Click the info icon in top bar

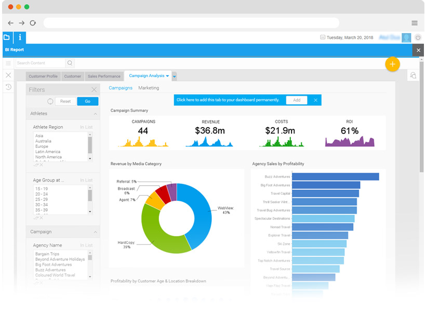coord(20,37)
